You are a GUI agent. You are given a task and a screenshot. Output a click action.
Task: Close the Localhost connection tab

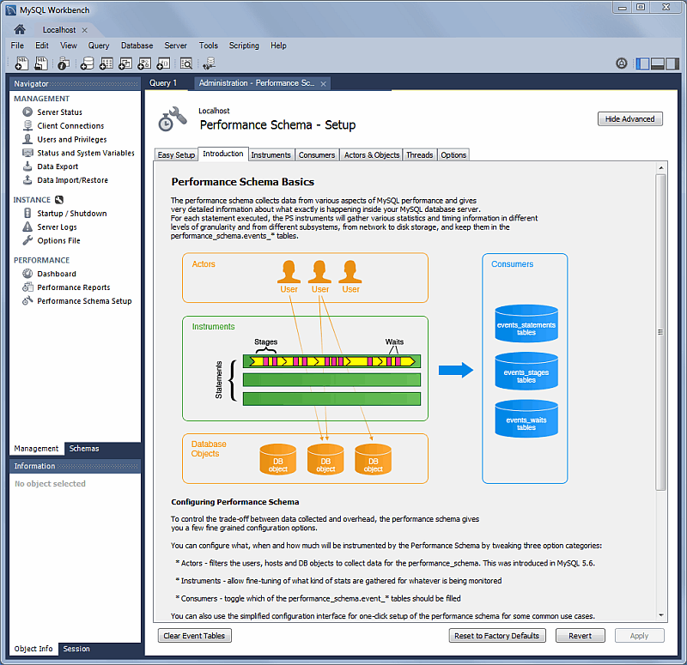(x=84, y=30)
